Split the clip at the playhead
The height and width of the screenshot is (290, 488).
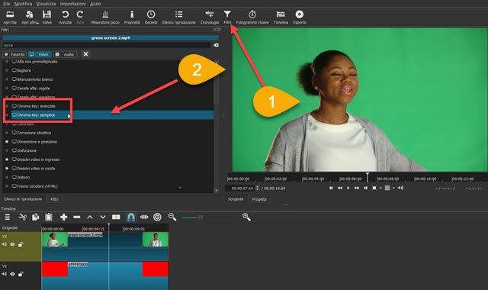[x=116, y=217]
